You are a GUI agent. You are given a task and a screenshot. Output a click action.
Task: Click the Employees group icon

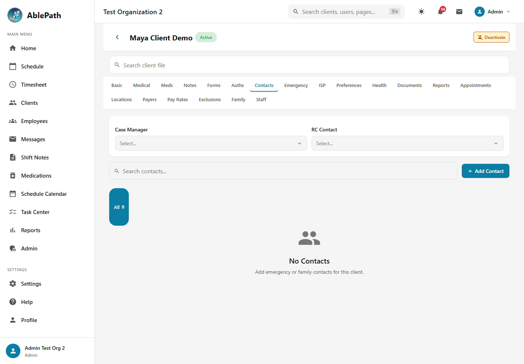pos(13,121)
